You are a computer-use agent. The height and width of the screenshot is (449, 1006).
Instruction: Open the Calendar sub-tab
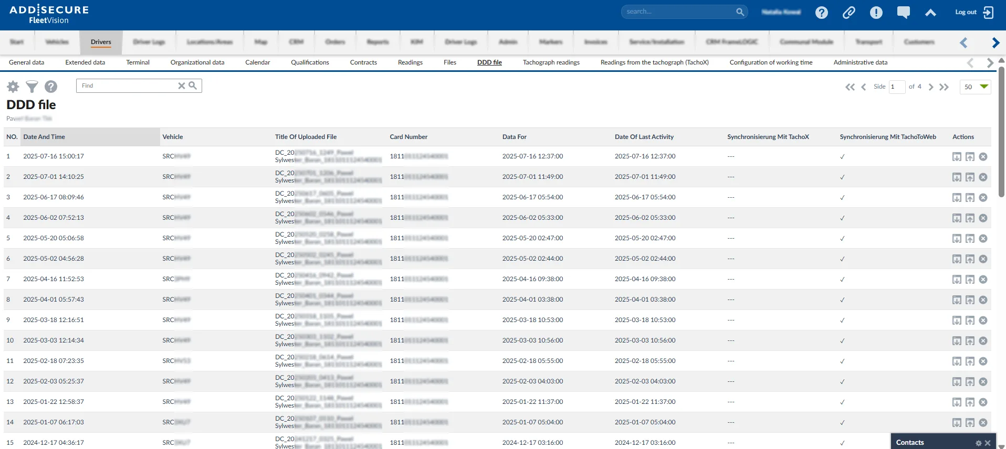(x=258, y=62)
